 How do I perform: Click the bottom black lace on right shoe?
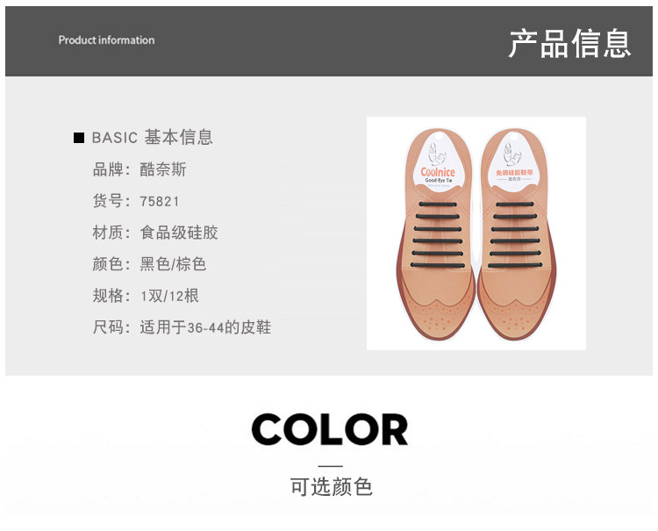[x=515, y=265]
